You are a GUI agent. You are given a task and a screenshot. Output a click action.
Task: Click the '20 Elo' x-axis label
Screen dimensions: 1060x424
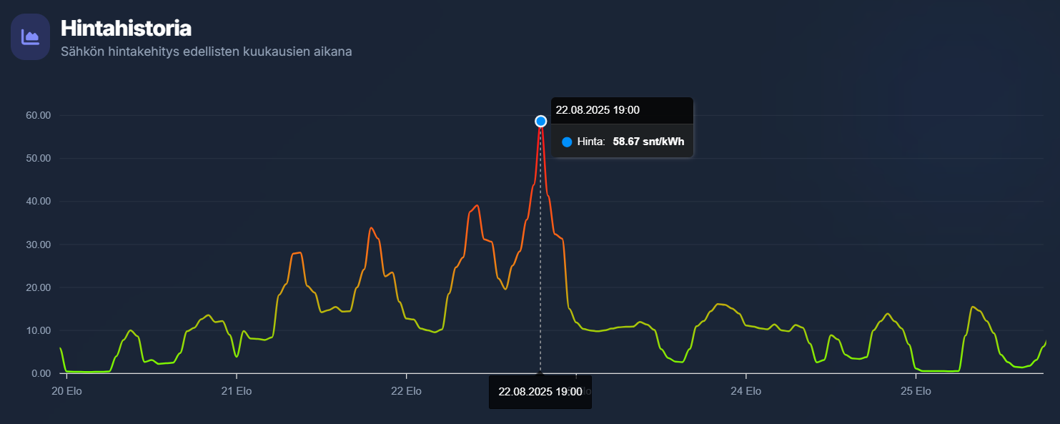pyautogui.click(x=66, y=391)
